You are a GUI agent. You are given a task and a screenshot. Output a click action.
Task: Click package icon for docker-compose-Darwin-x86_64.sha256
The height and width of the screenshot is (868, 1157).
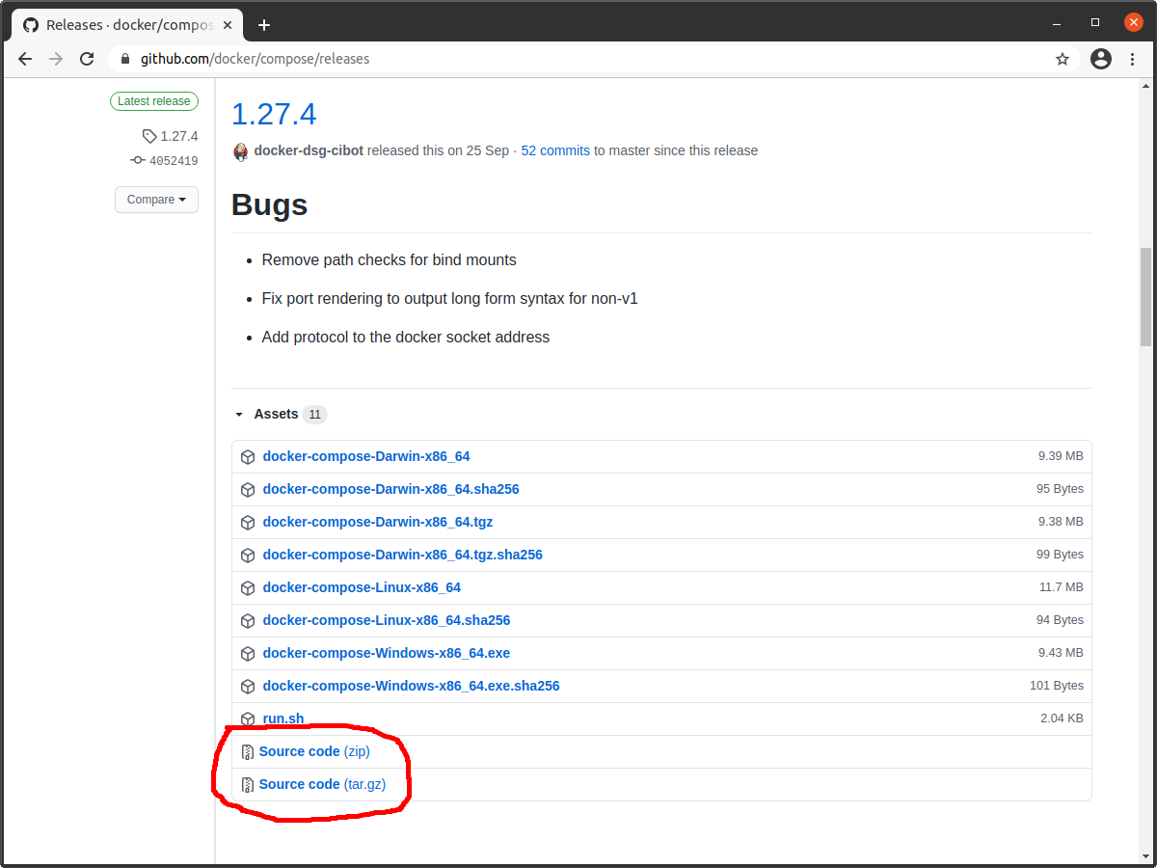point(248,490)
